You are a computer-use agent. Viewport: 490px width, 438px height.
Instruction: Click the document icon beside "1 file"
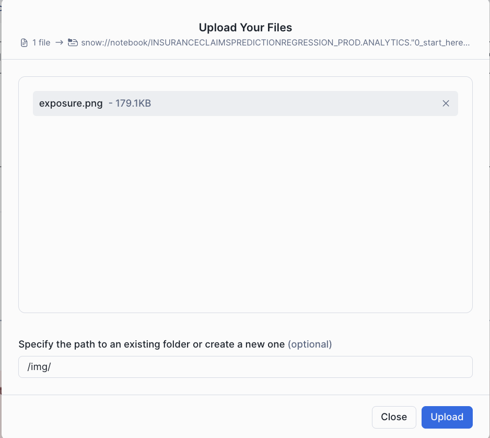24,43
